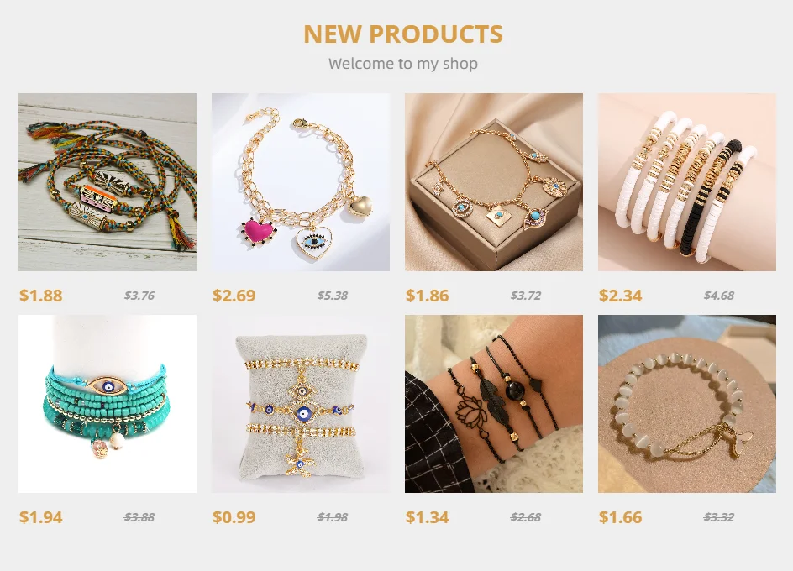View the white cat-eye bead bracelet
This screenshot has height=571, width=793.
click(687, 404)
